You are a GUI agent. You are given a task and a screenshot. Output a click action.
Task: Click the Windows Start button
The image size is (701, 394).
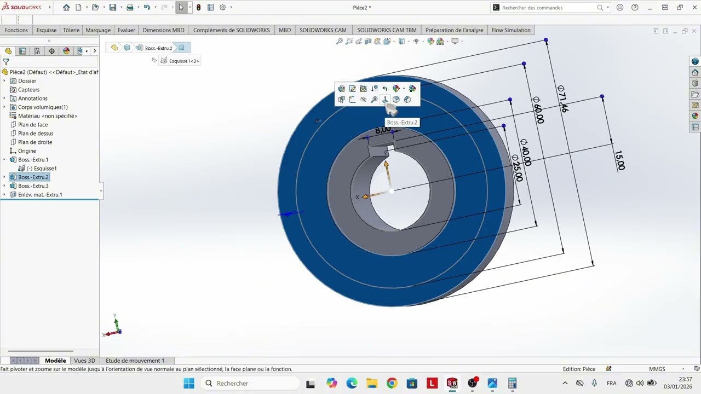pyautogui.click(x=189, y=383)
